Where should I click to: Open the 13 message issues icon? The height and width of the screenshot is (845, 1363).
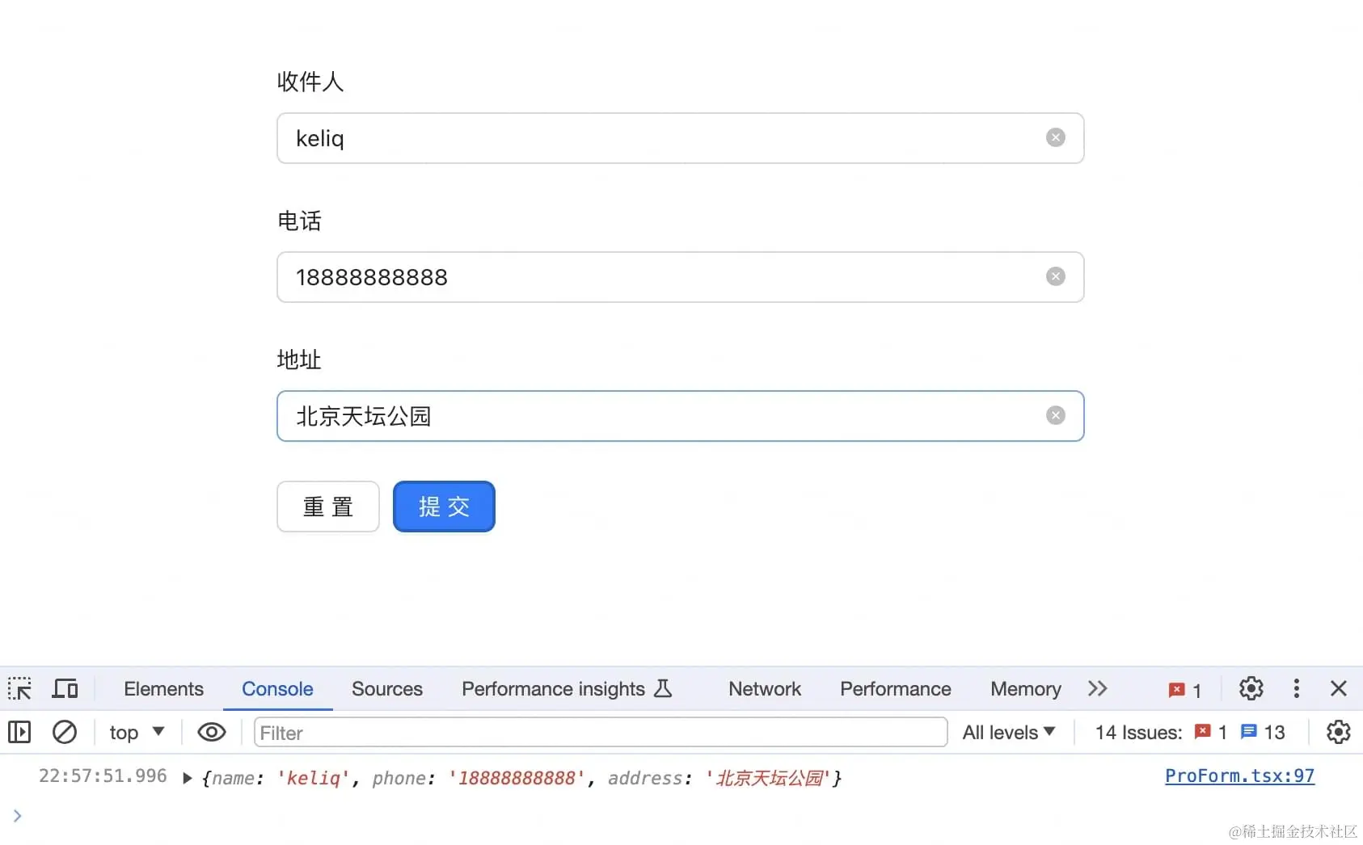pyautogui.click(x=1262, y=732)
